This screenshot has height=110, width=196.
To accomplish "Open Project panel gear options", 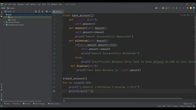I will (47, 12).
